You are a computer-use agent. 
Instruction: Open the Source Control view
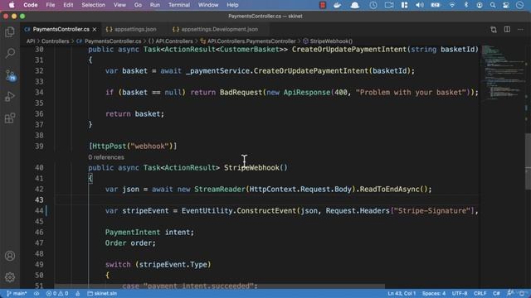[x=10, y=75]
